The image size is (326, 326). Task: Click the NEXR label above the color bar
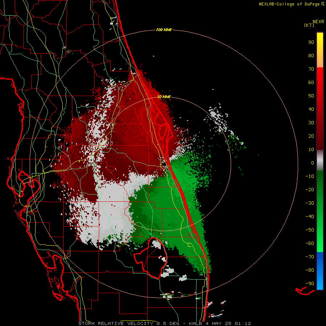pyautogui.click(x=318, y=21)
